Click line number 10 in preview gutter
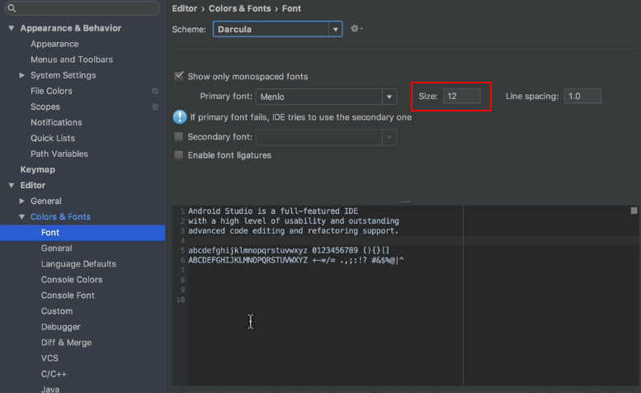 [181, 300]
